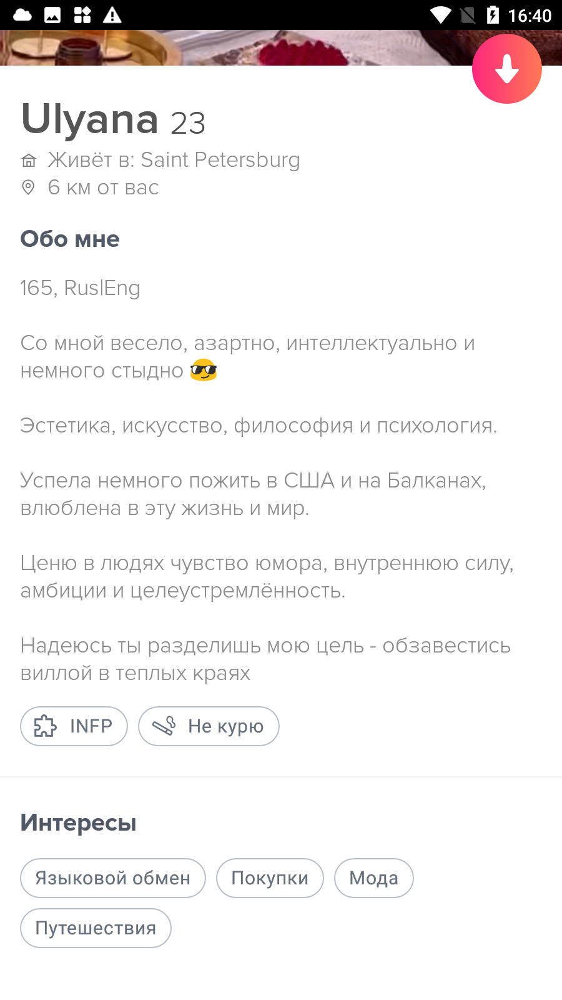Viewport: 562px width, 1000px height.
Task: Tap the battery charging indicator
Action: (x=493, y=15)
